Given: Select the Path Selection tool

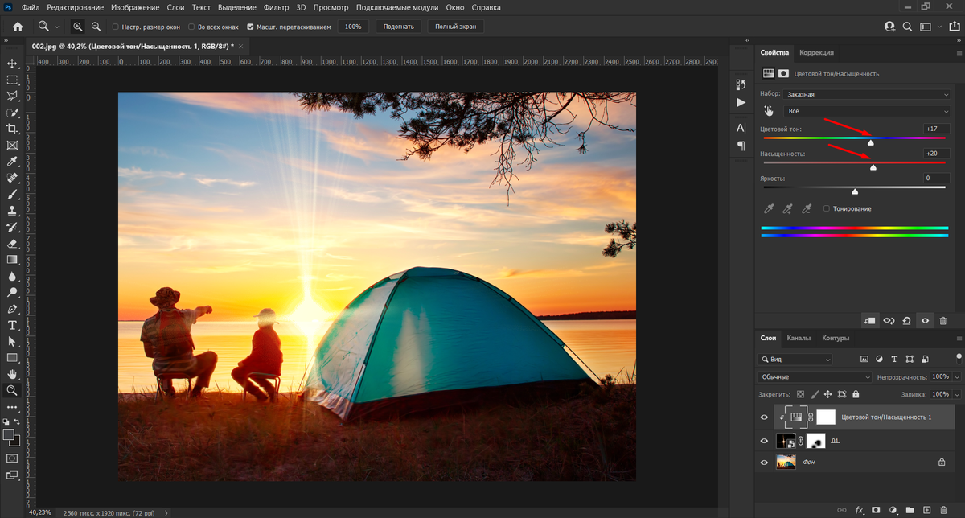Looking at the screenshot, I should pos(12,341).
